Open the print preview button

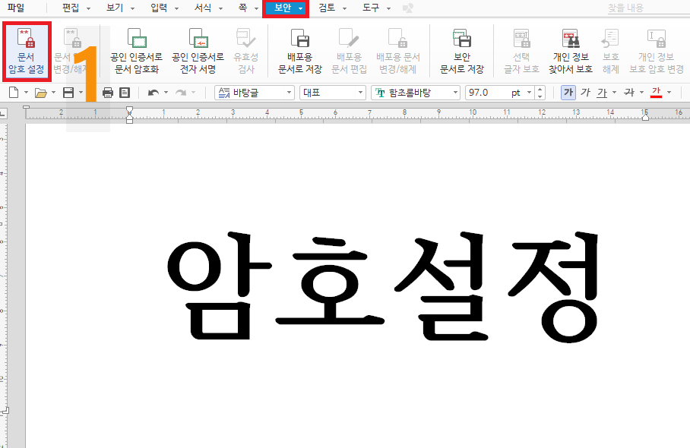pyautogui.click(x=124, y=92)
